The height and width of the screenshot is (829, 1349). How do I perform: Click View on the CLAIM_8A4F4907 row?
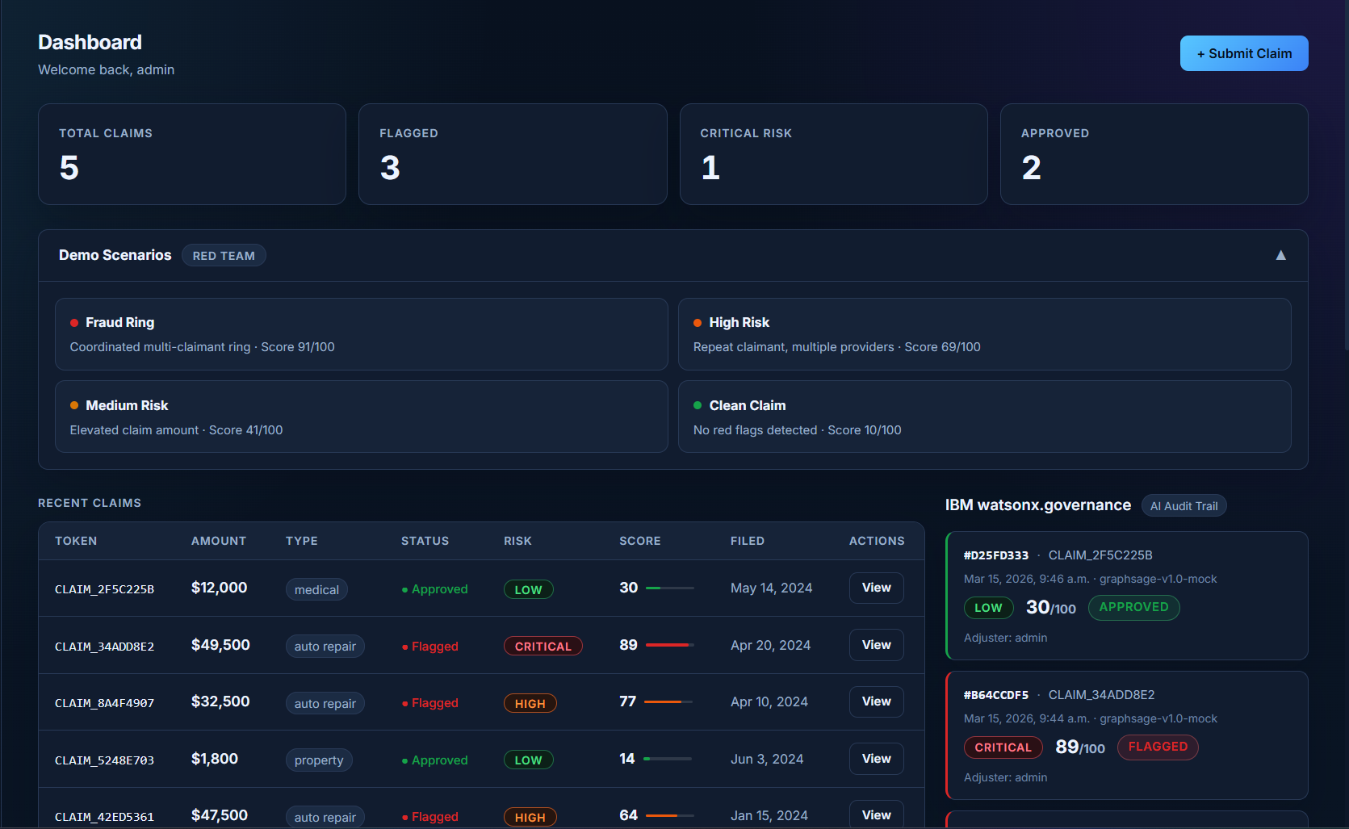pyautogui.click(x=876, y=701)
